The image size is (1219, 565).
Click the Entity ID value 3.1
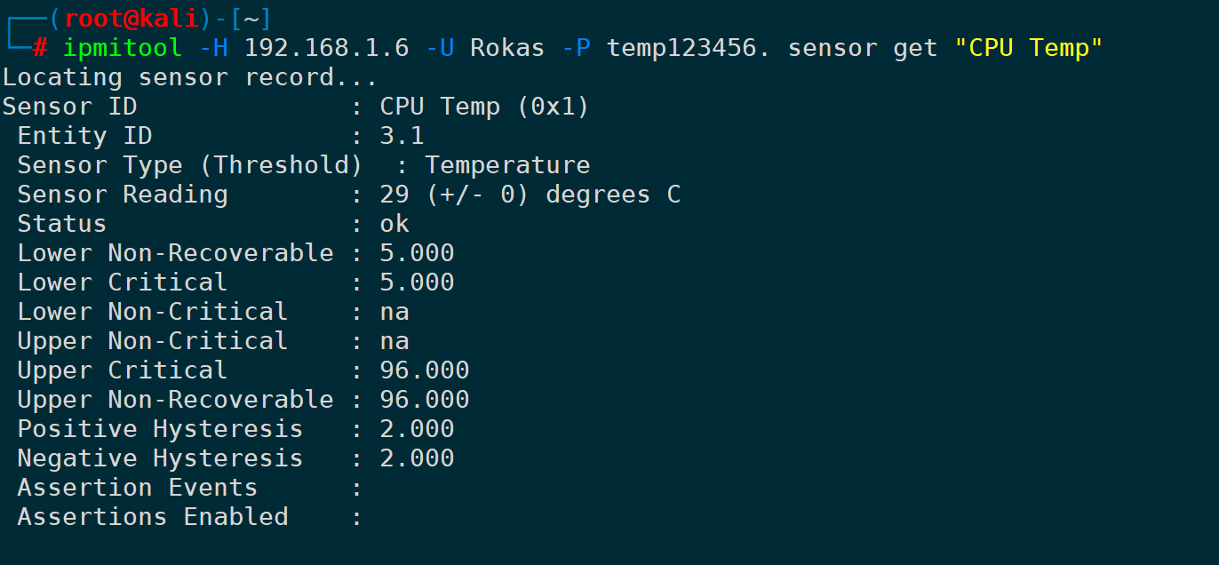point(402,136)
